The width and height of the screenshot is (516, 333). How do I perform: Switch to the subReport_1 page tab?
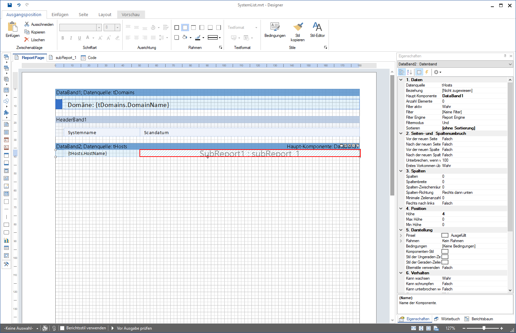pos(63,58)
